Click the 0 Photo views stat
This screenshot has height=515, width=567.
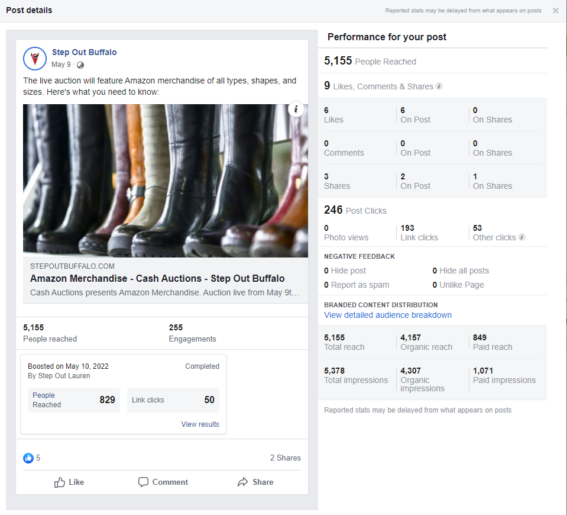(x=346, y=233)
